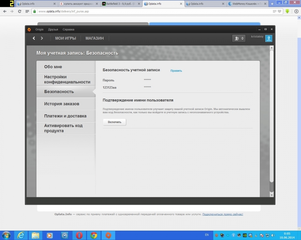301x240 pixels.
Task: Select the Обо мне sidebar item
Action: coord(66,67)
